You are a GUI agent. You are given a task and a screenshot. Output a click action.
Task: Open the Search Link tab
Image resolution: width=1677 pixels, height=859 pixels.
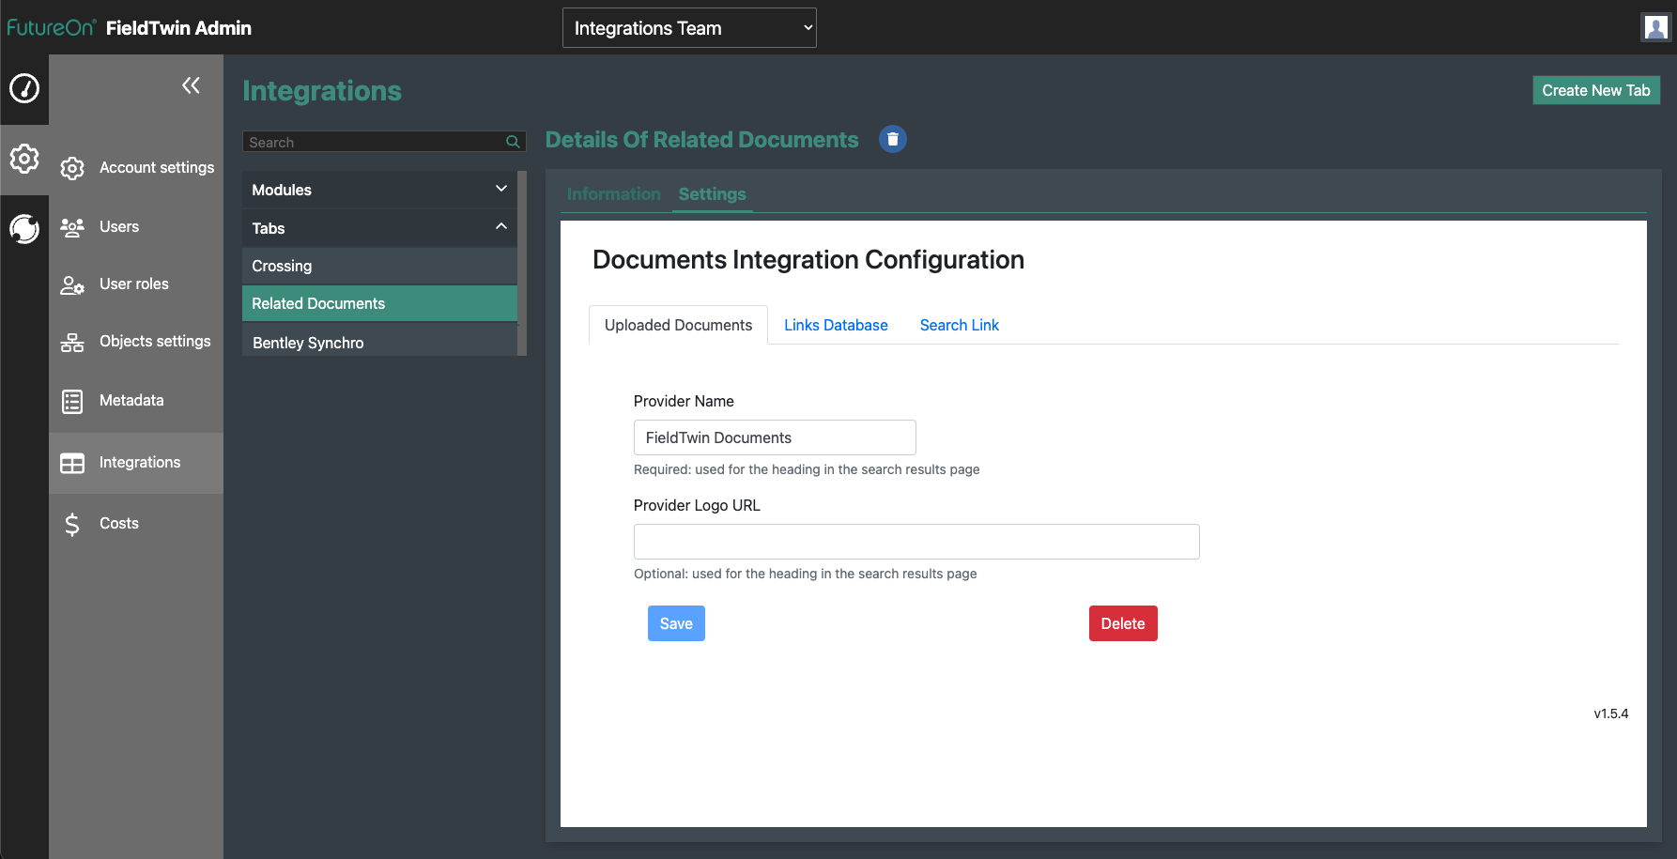(959, 326)
